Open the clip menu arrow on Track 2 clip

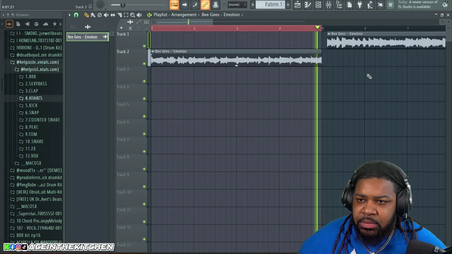[153, 52]
